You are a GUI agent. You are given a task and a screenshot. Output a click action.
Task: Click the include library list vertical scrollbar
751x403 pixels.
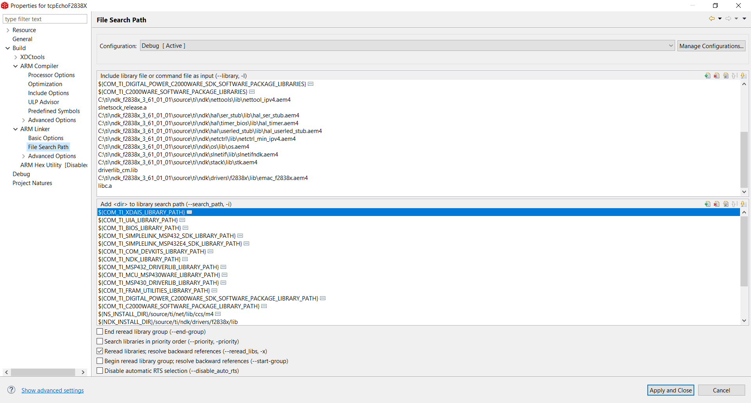click(x=744, y=160)
